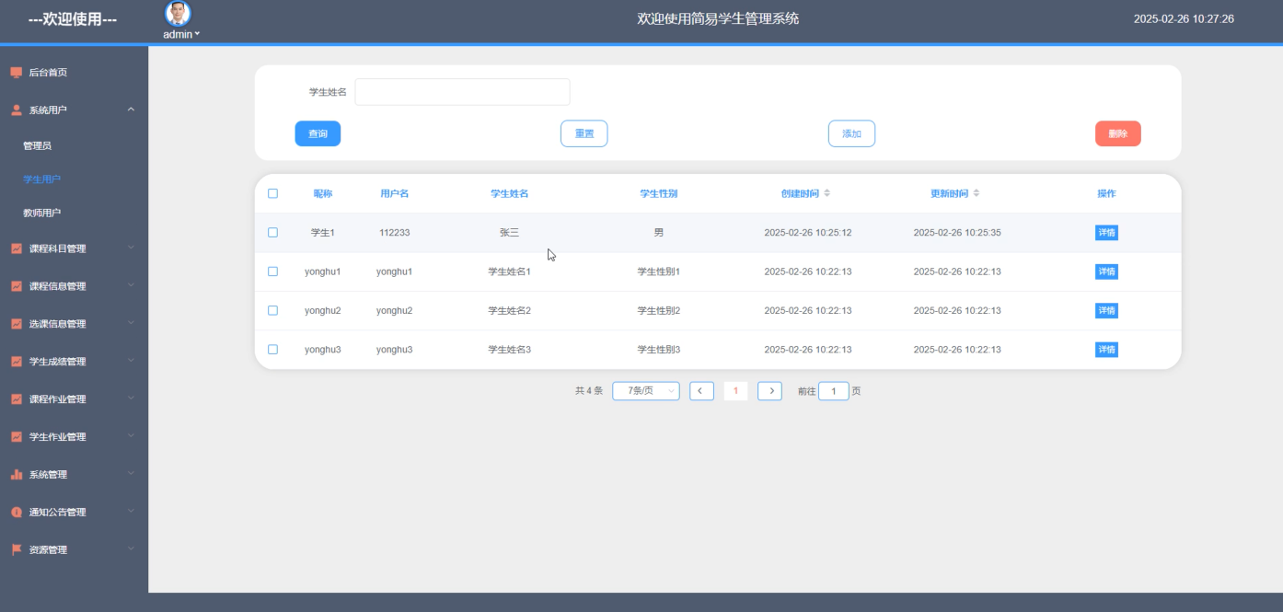Focus the 学生姓名 search input

point(462,92)
